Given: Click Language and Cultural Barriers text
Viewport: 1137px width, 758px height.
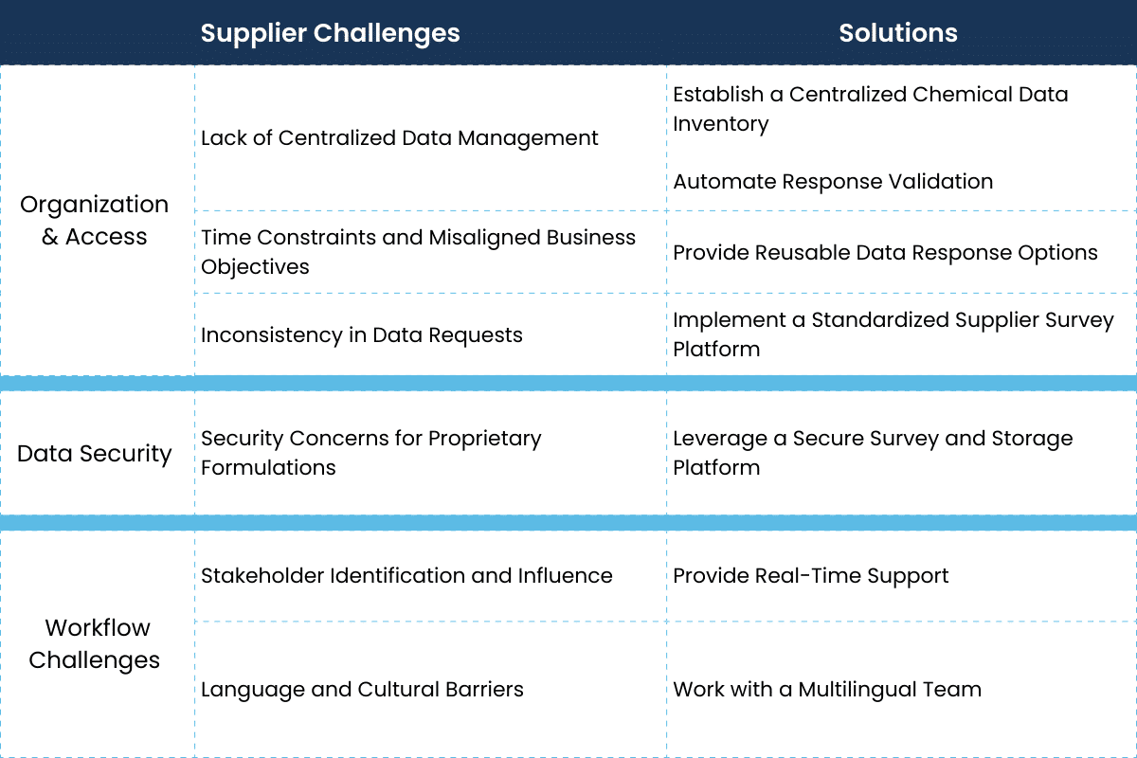Looking at the screenshot, I should (362, 690).
